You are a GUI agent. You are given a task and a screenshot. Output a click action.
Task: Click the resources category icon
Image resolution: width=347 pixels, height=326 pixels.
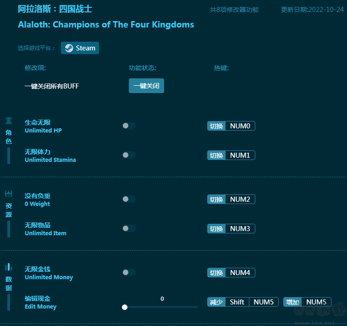coord(9,193)
